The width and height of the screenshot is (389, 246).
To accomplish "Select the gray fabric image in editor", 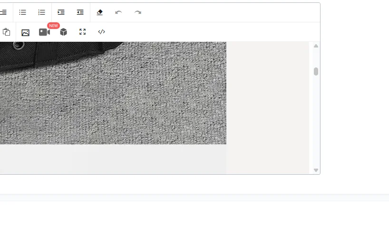I will click(113, 93).
